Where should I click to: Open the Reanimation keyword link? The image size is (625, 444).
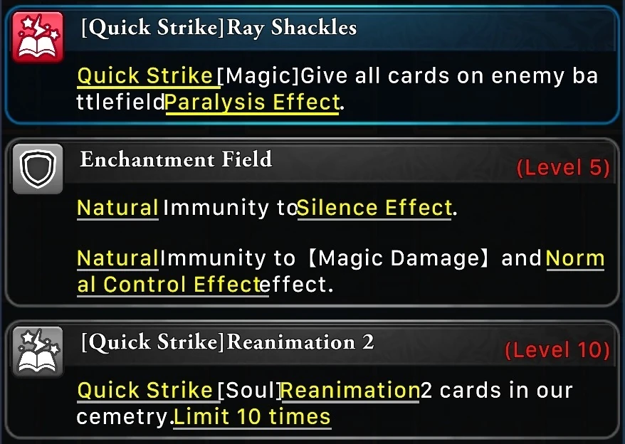coord(350,390)
